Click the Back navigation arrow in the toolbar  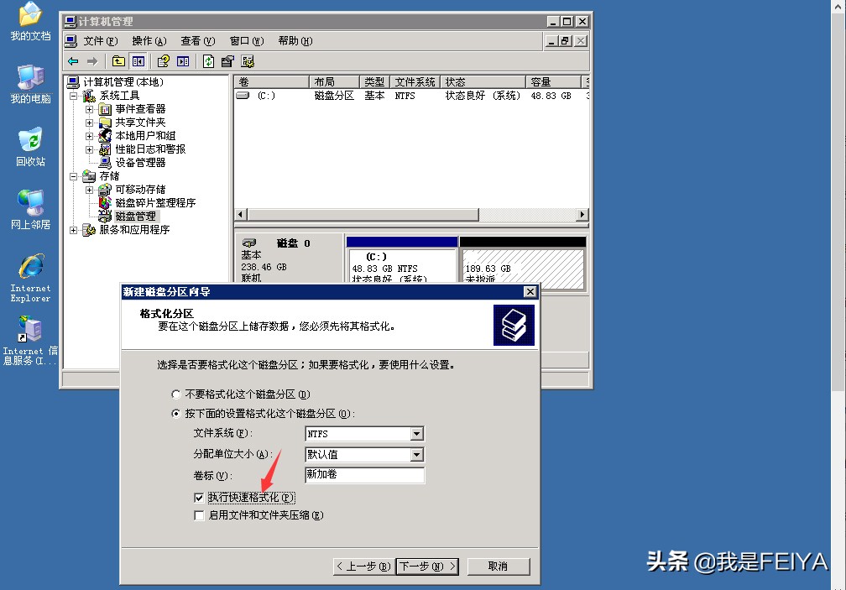click(x=73, y=60)
